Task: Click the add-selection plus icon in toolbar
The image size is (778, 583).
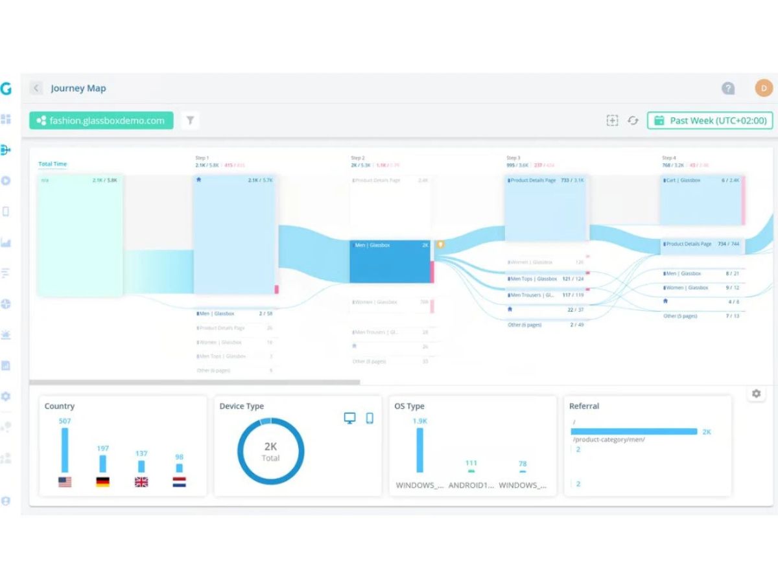Action: (612, 120)
